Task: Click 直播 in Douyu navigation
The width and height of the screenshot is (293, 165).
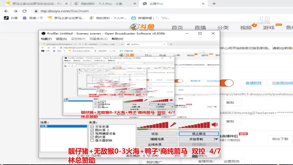Action: click(200, 28)
